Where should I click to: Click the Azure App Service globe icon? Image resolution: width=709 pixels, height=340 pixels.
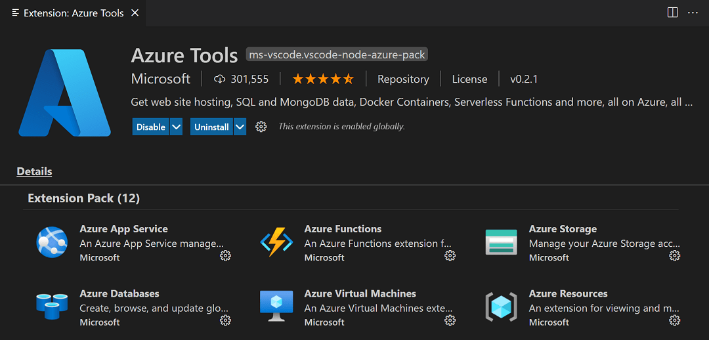click(x=52, y=242)
